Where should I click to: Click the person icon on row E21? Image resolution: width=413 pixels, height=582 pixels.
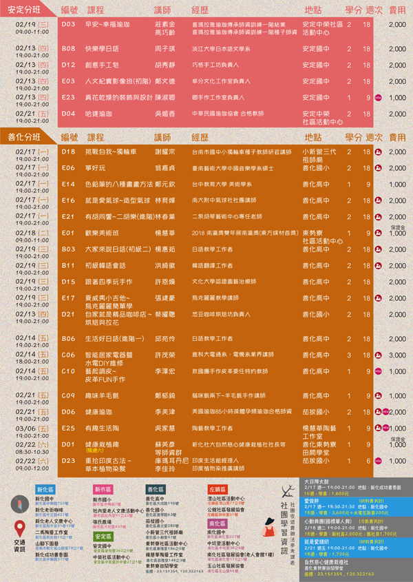coord(378,217)
